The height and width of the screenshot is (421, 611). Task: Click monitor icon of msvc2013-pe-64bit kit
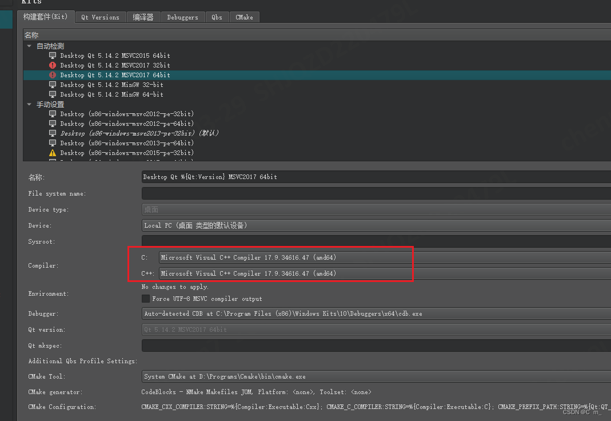[53, 143]
